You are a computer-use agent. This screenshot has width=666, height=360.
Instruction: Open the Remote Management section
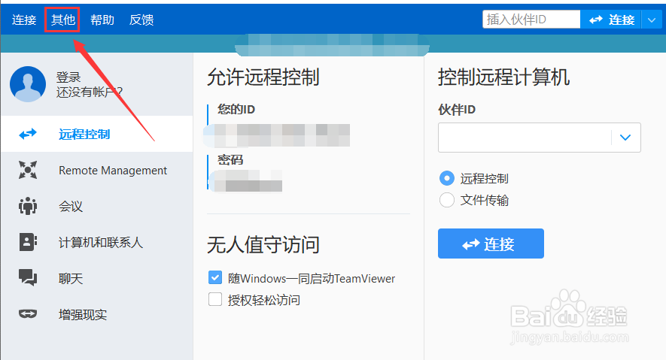pyautogui.click(x=97, y=170)
